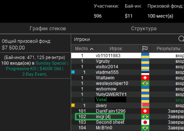Click the Ukraine flag next to vb11011983
The width and height of the screenshot is (184, 131).
[145, 56]
